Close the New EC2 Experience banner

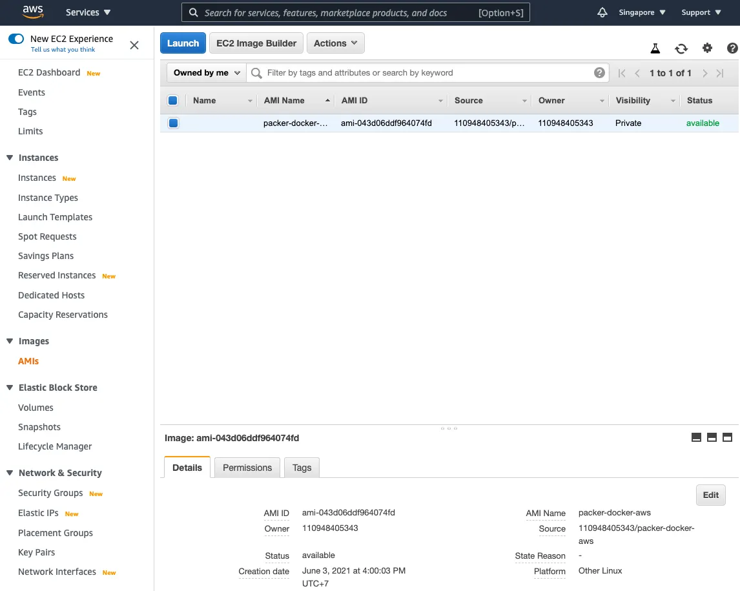[134, 45]
